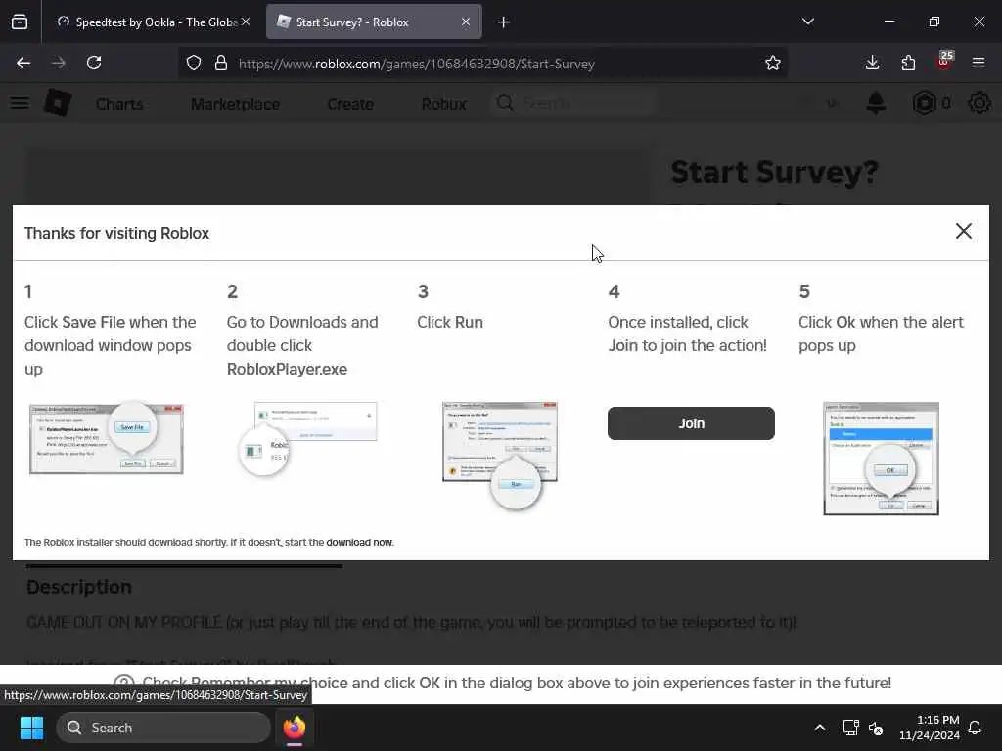Bookmark this page with star icon

(773, 64)
